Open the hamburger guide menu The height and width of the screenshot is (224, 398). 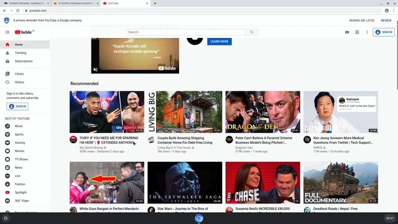tap(7, 32)
